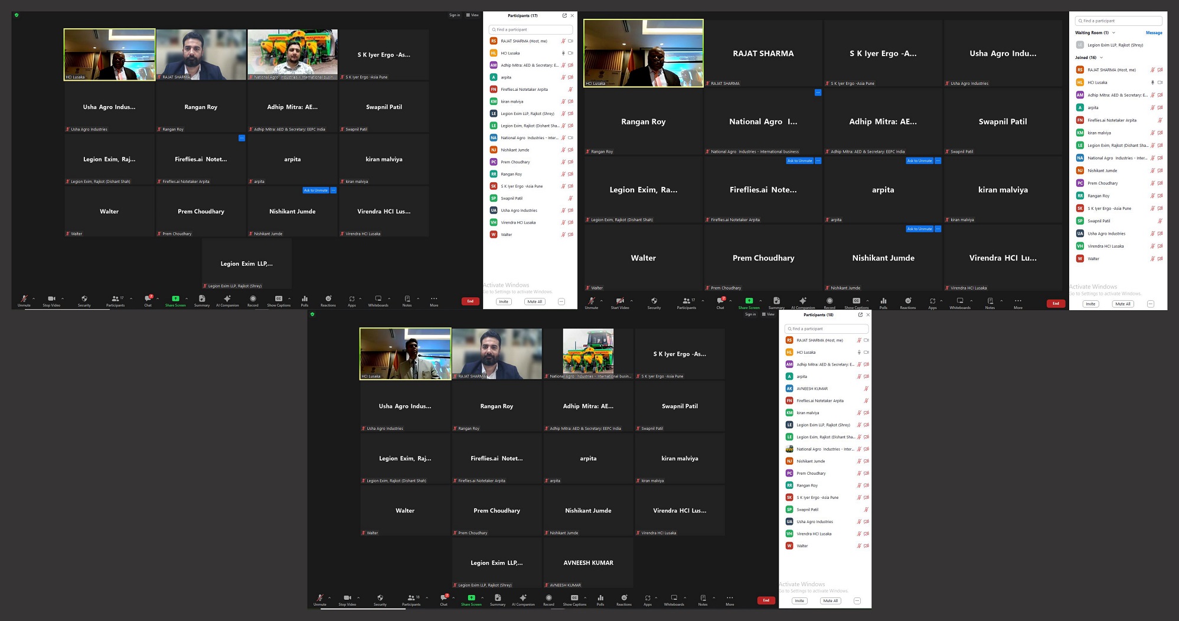The width and height of the screenshot is (1179, 621).
Task: Open Reactions in bottom Zoom window
Action: click(x=624, y=600)
